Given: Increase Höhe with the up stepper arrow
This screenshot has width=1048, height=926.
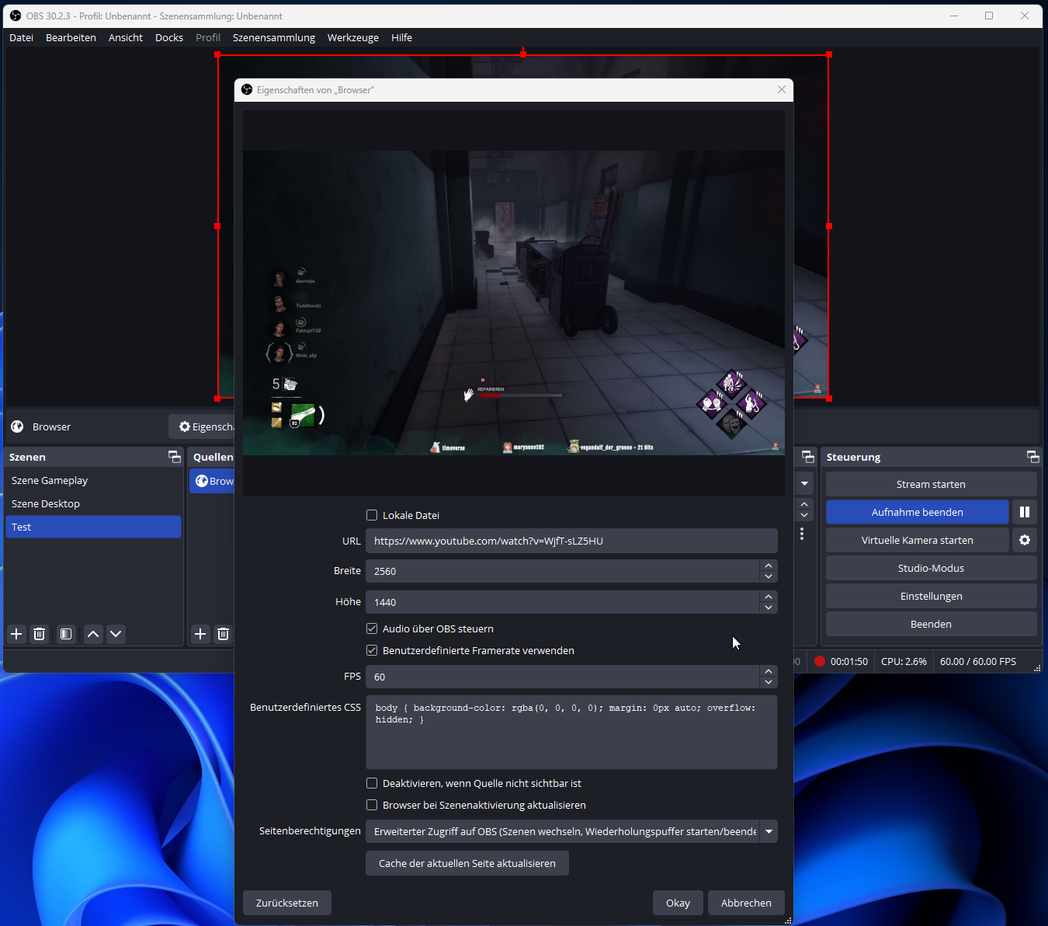Looking at the screenshot, I should 769,597.
